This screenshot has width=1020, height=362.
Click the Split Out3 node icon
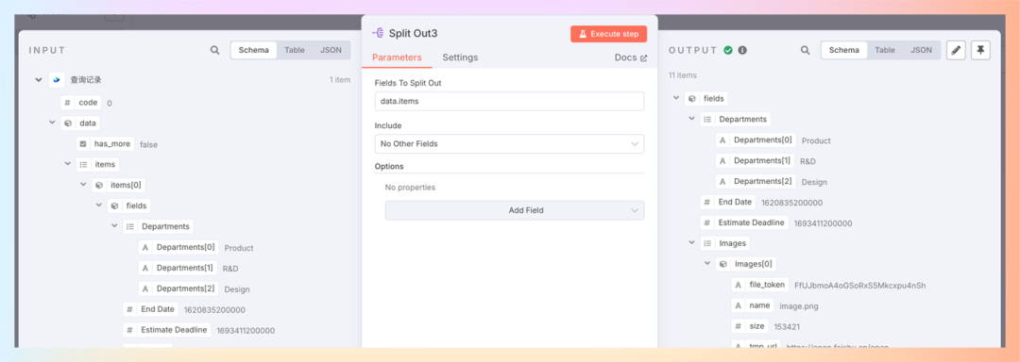(378, 33)
